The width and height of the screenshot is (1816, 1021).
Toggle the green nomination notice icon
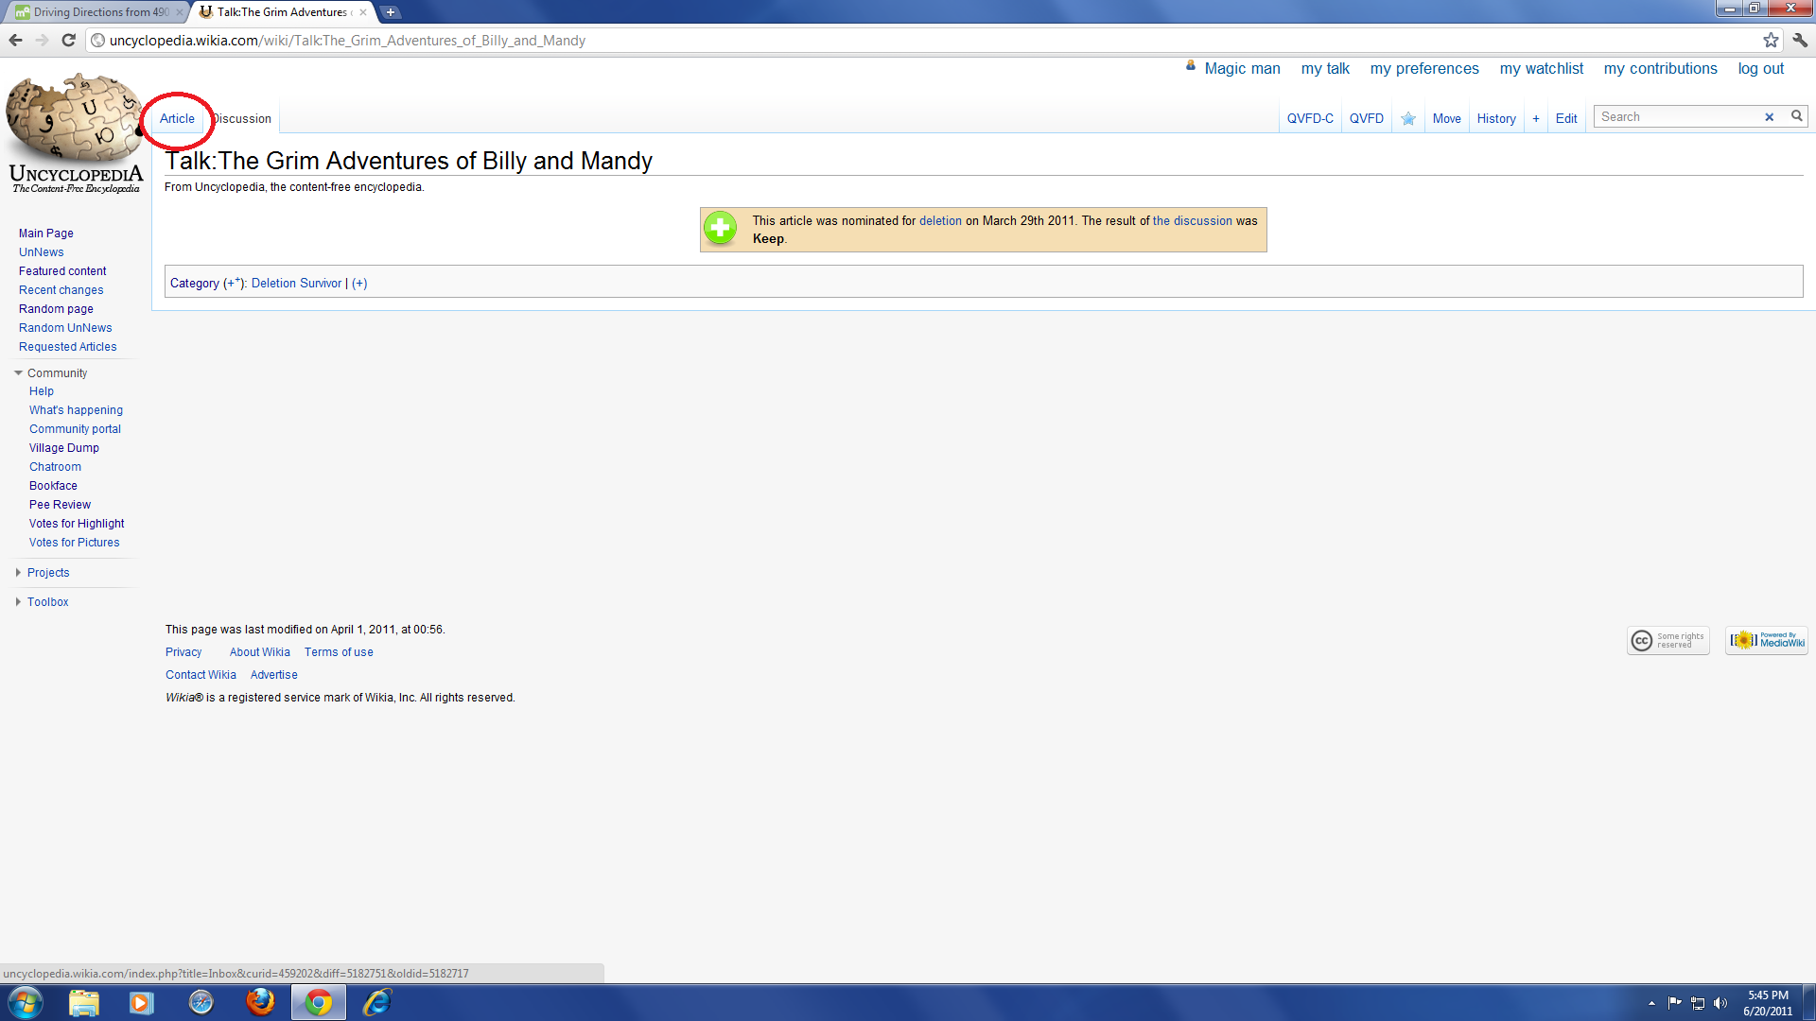(720, 230)
